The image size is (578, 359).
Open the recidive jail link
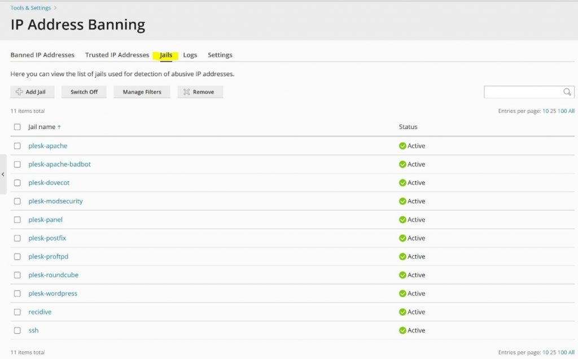[x=40, y=312]
